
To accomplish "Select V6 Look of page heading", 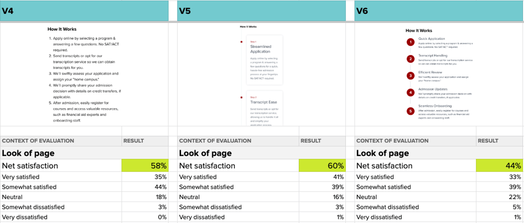I will click(382, 153).
